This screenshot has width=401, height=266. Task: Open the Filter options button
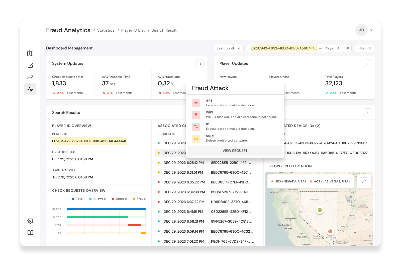[x=365, y=48]
